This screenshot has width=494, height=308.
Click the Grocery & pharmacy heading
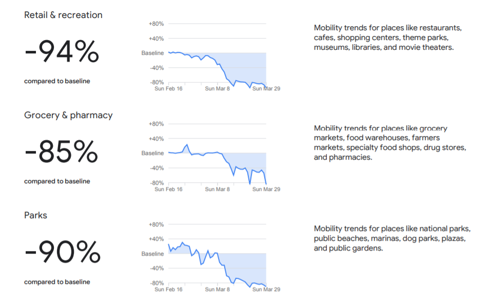[68, 115]
